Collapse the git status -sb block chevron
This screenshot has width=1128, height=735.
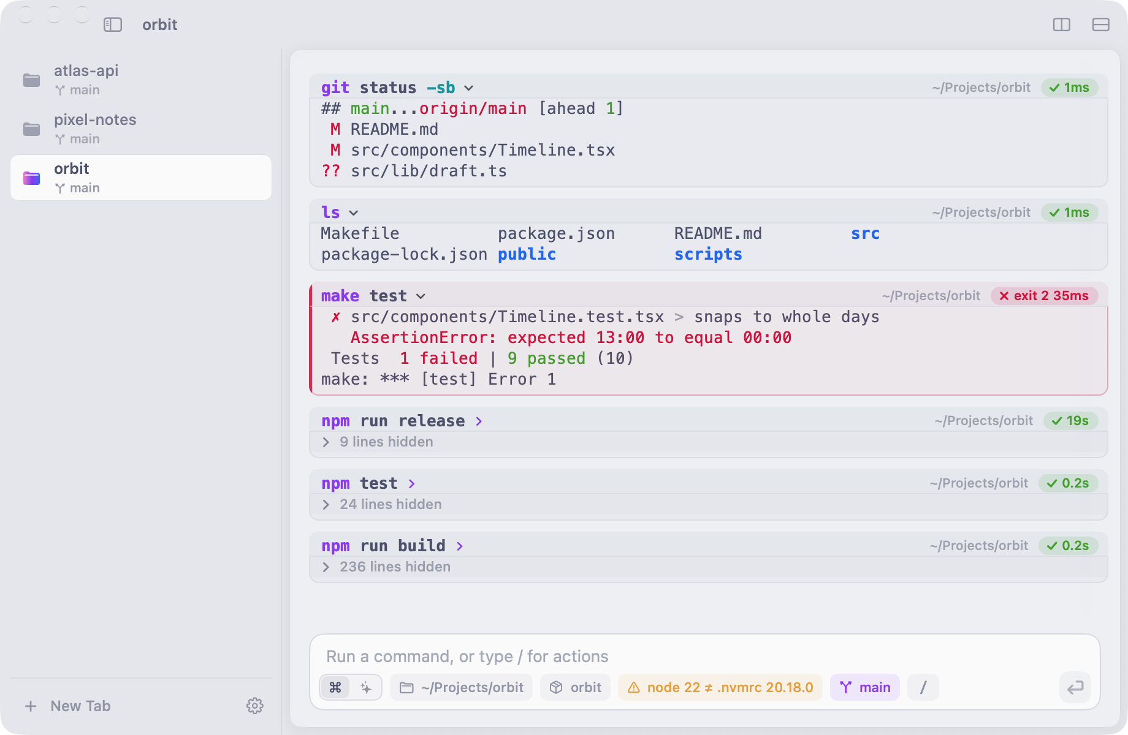coord(469,88)
